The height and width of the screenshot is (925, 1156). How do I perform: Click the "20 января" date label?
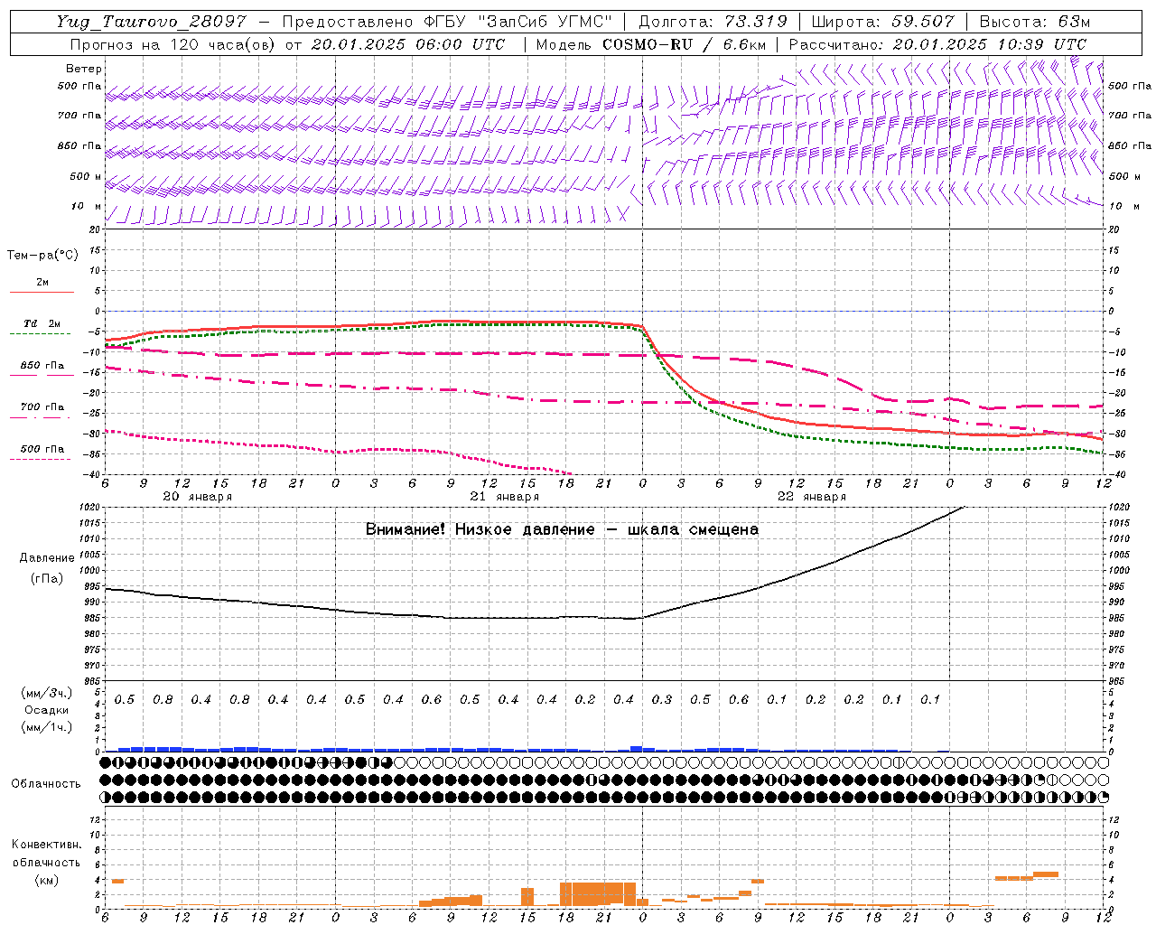(x=197, y=497)
